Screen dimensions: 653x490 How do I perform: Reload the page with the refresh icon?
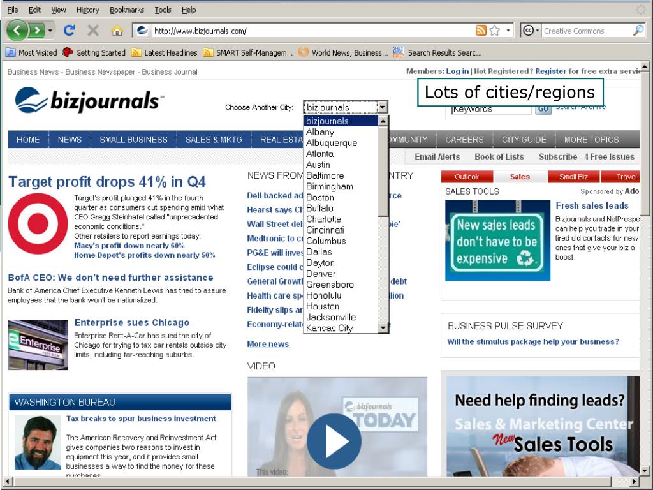point(69,30)
